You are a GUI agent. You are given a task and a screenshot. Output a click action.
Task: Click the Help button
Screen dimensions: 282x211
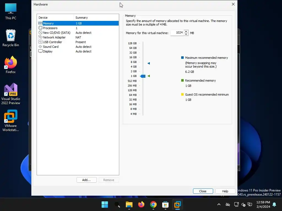(x=225, y=191)
